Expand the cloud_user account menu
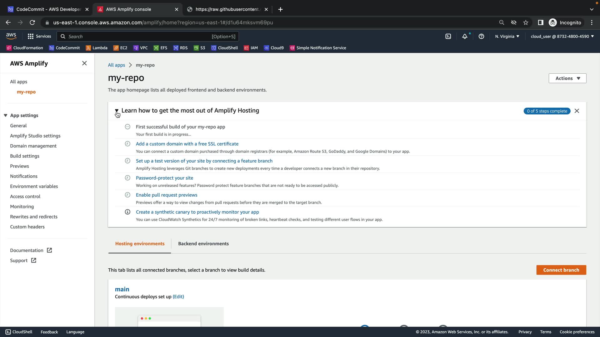Image resolution: width=600 pixels, height=337 pixels. pos(562,37)
